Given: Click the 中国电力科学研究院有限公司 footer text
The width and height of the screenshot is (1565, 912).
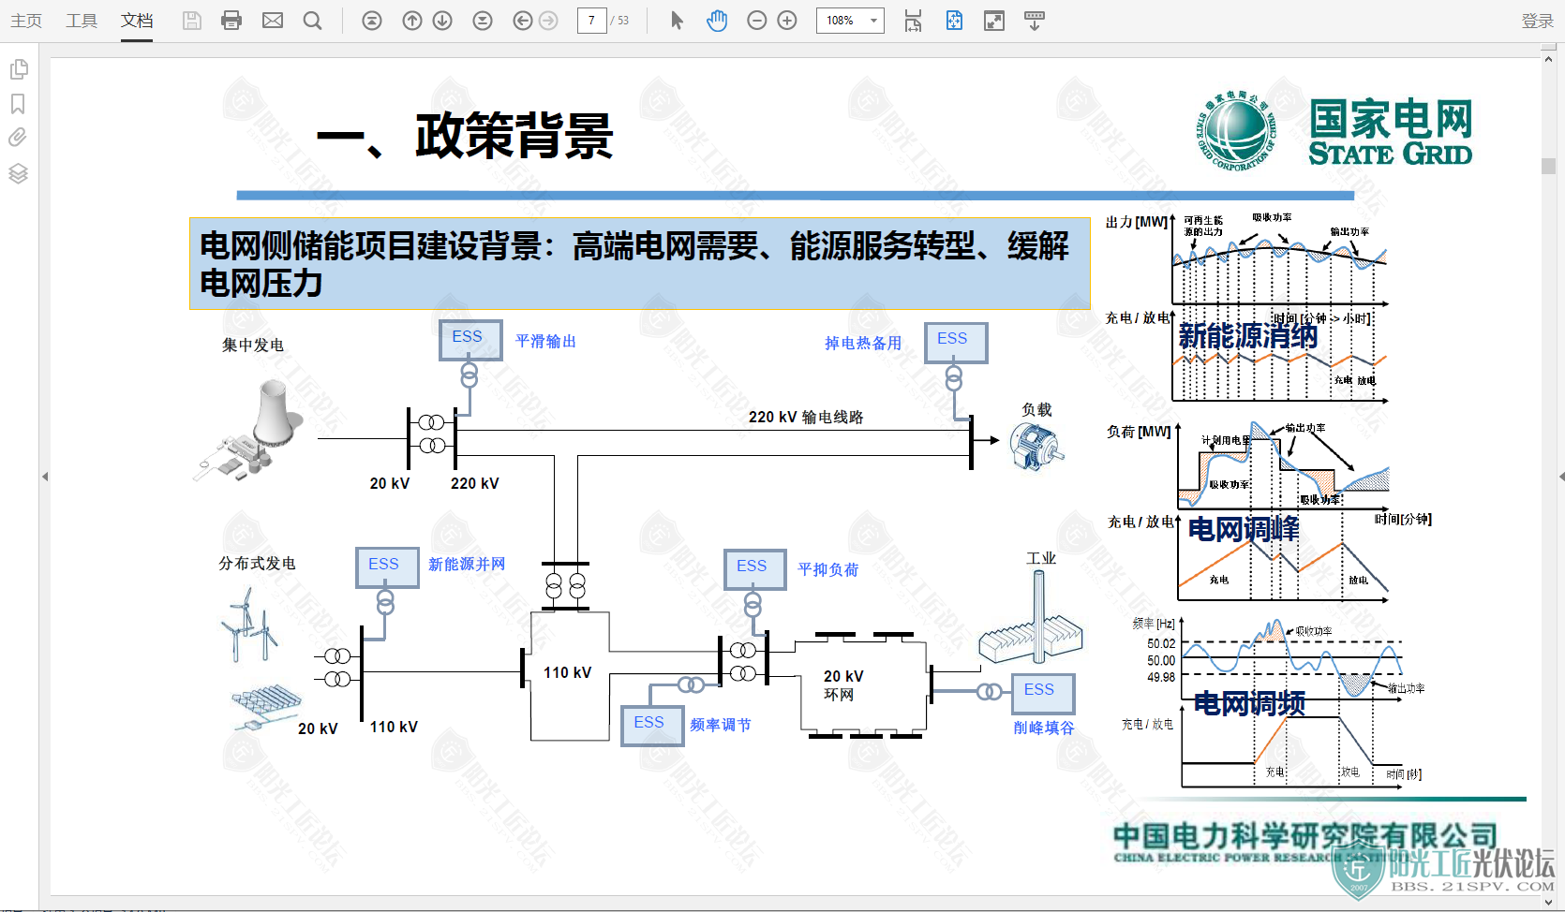Looking at the screenshot, I should 1304,836.
